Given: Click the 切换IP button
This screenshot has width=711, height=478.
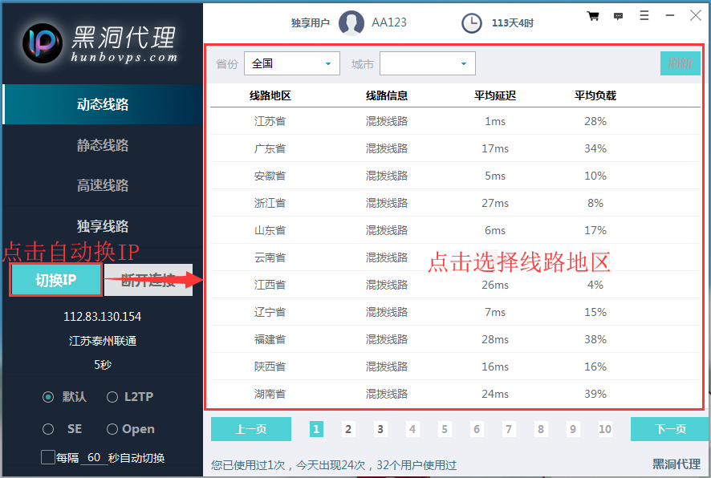Looking at the screenshot, I should tap(56, 280).
